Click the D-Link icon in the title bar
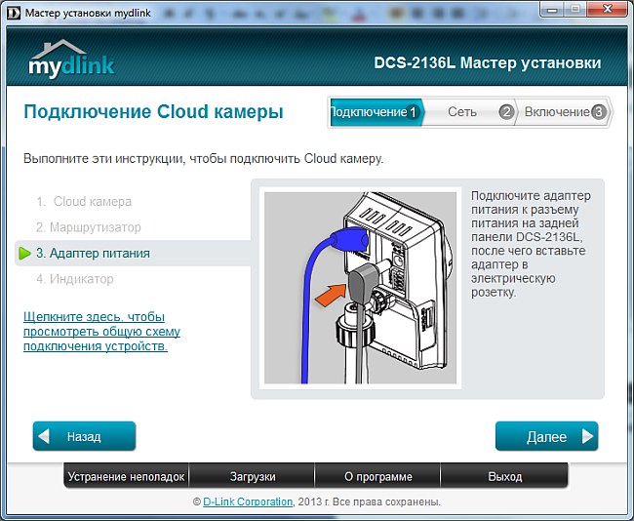This screenshot has width=634, height=521. 13,10
